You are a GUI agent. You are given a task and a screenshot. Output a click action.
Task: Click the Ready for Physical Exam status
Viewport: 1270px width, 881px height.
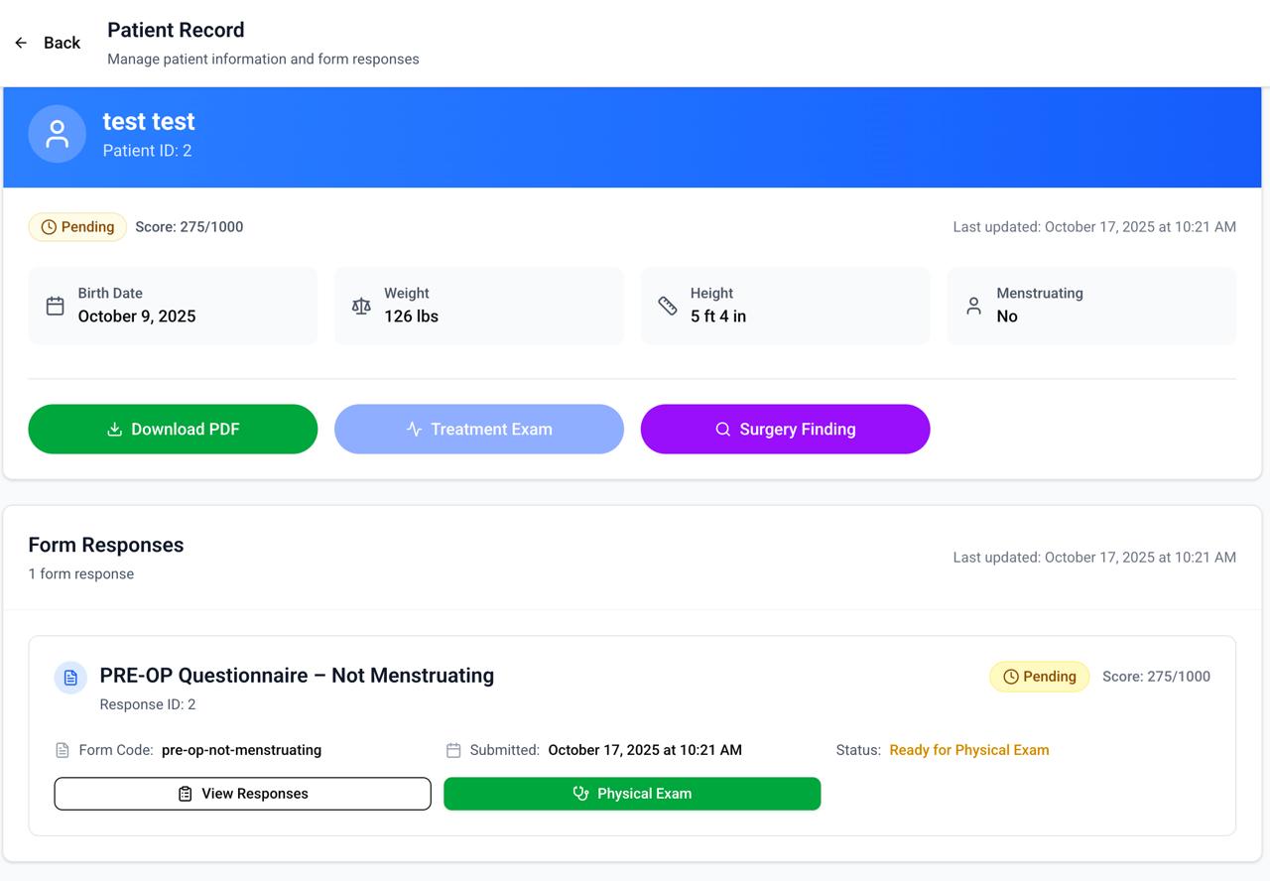click(x=968, y=750)
